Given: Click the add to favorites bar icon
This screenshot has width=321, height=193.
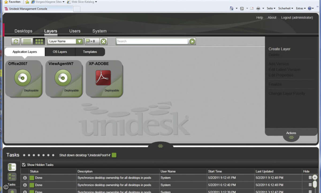Looking at the screenshot, I should click(x=27, y=2).
